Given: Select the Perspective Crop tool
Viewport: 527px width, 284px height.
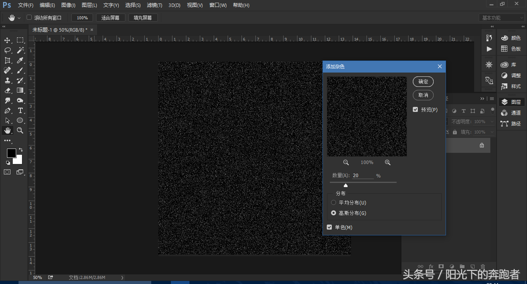Looking at the screenshot, I should 7,61.
